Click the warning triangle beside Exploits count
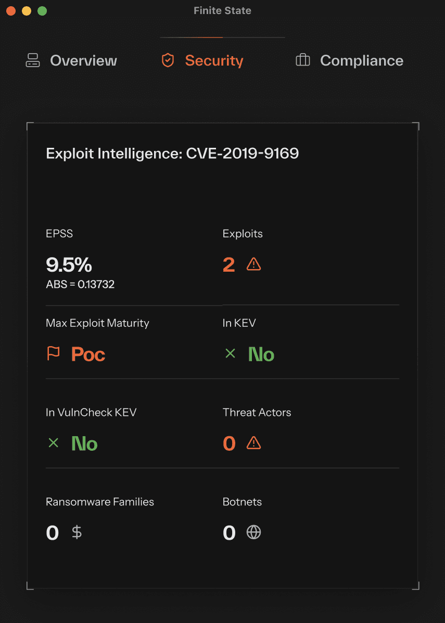Screen dimensions: 445x623 point(253,264)
